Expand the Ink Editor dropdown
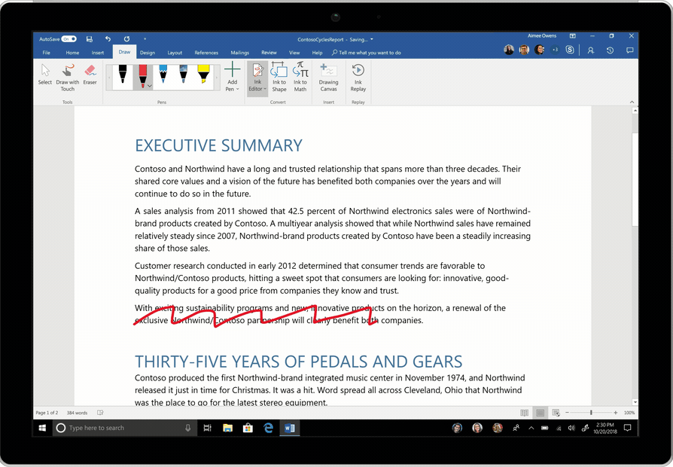The width and height of the screenshot is (673, 467). pos(257,89)
